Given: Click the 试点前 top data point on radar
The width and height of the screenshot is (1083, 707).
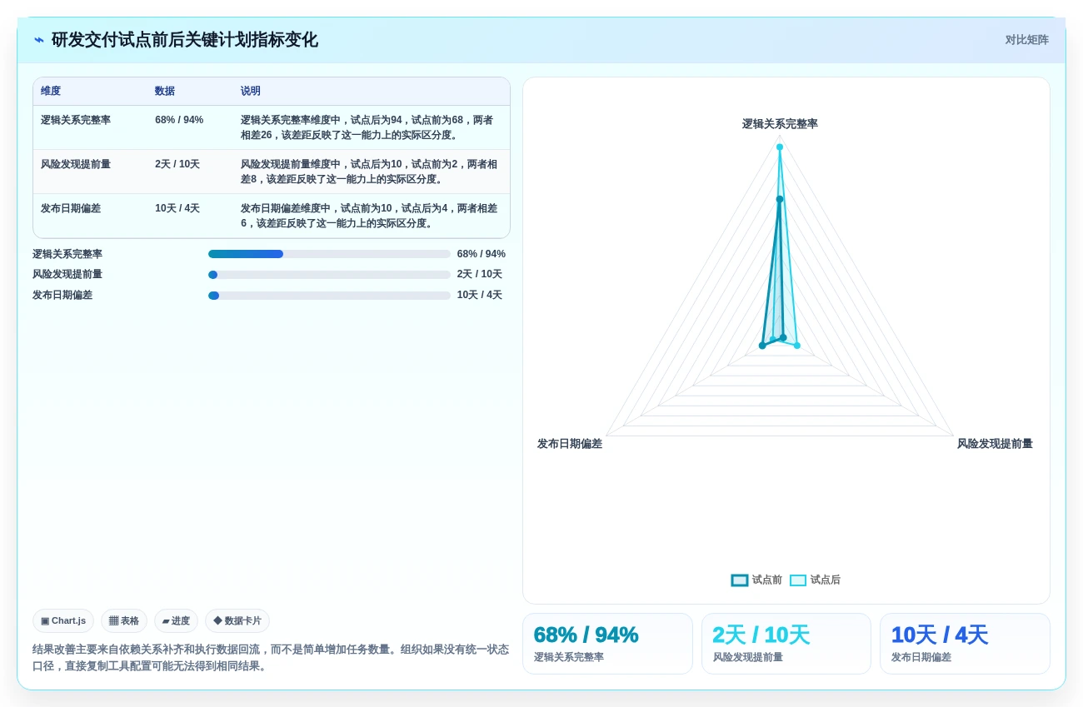Looking at the screenshot, I should [780, 199].
